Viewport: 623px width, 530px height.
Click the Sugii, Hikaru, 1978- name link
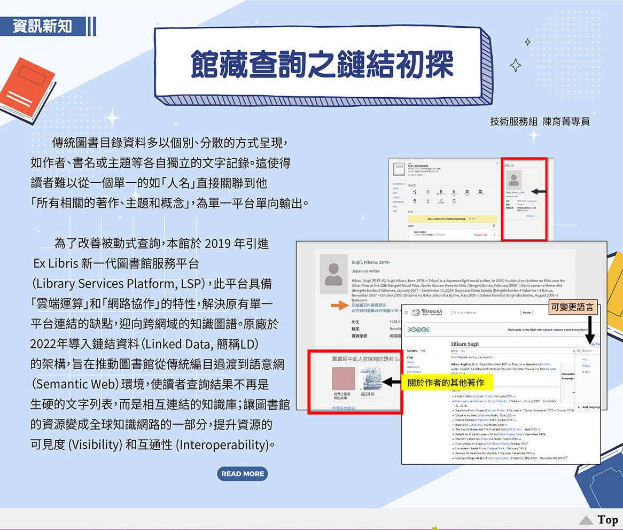pyautogui.click(x=370, y=262)
